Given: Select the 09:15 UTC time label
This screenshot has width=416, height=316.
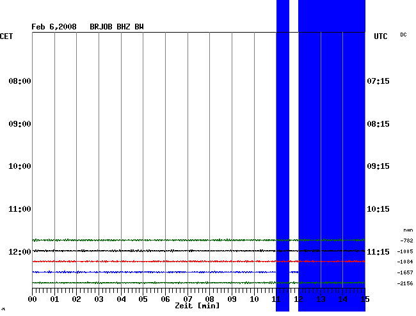Looking at the screenshot, I should coord(378,166).
